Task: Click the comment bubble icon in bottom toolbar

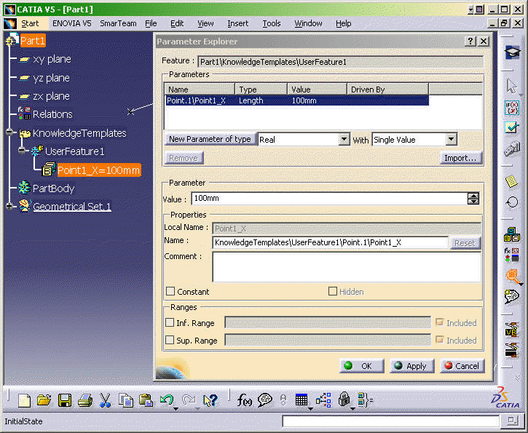Action: coord(265,400)
